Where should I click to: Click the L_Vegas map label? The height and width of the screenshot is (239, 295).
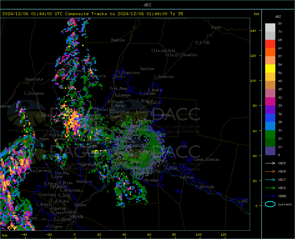[x=42, y=139]
